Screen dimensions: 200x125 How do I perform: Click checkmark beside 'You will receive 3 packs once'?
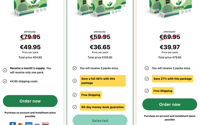tap(75, 68)
